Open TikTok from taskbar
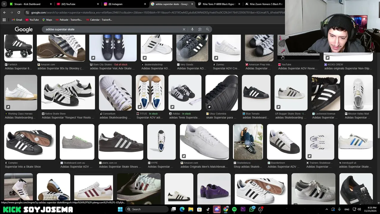This screenshot has width=380, height=214. [208, 209]
